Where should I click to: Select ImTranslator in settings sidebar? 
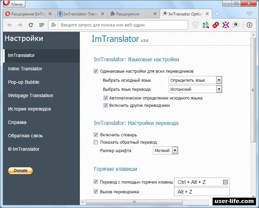(41, 55)
